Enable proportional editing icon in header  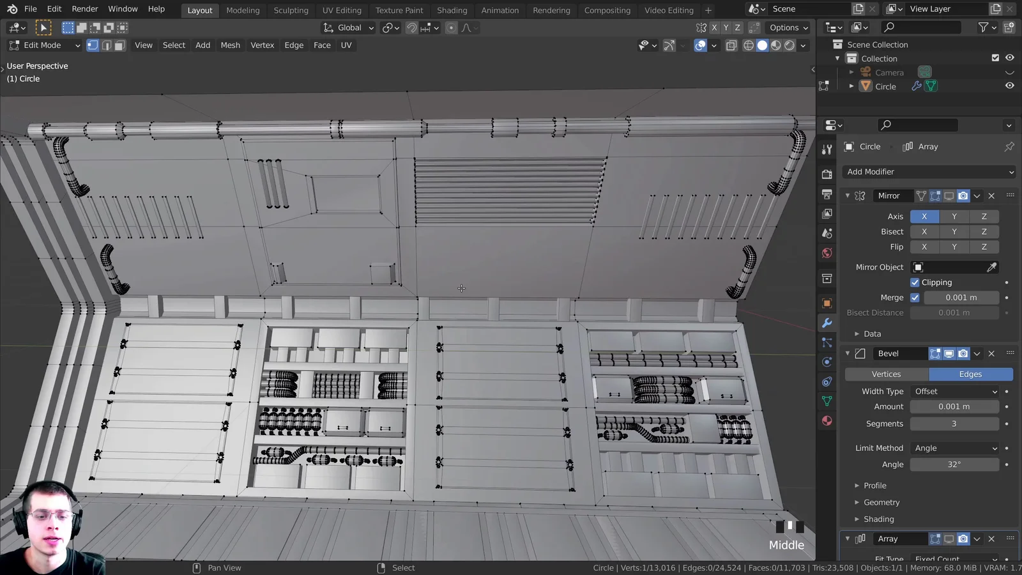(451, 27)
